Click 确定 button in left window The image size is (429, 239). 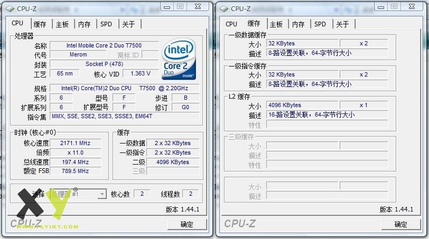pyautogui.click(x=187, y=225)
